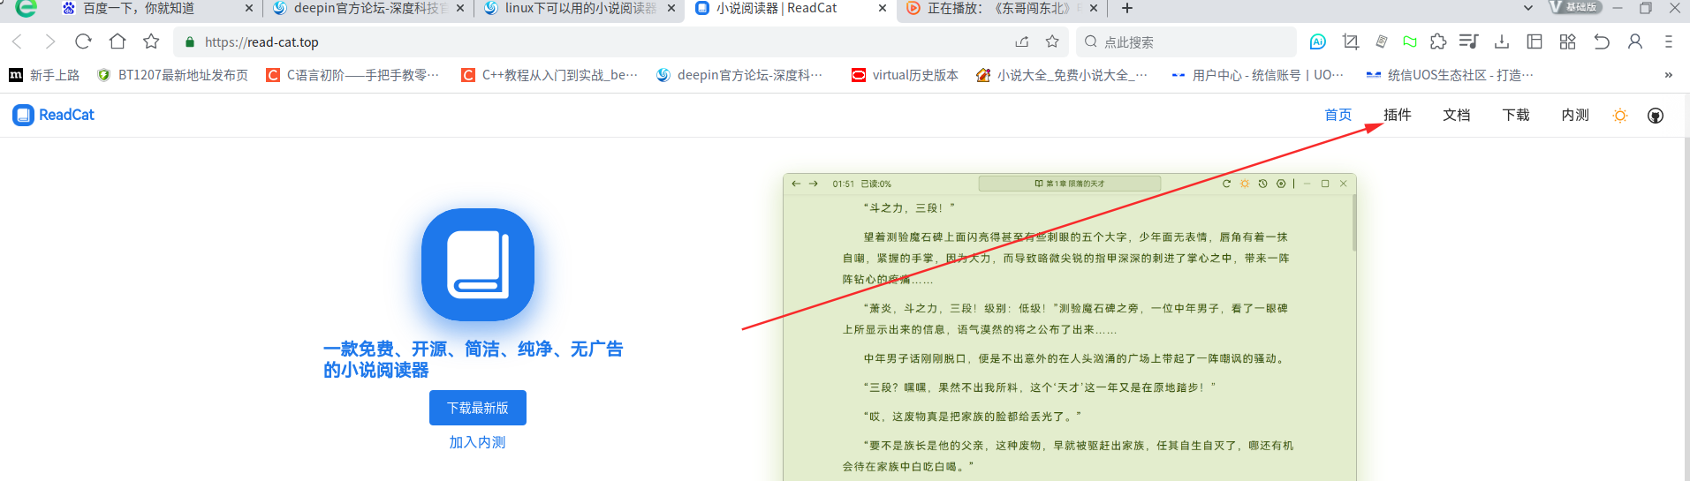Image resolution: width=1690 pixels, height=481 pixels.
Task: Click the undo closed-tab arrow icon
Action: pos(1601,41)
